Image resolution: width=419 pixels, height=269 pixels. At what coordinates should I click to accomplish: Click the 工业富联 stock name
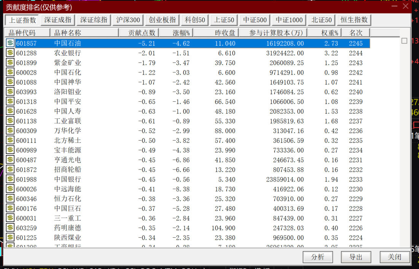[68, 121]
